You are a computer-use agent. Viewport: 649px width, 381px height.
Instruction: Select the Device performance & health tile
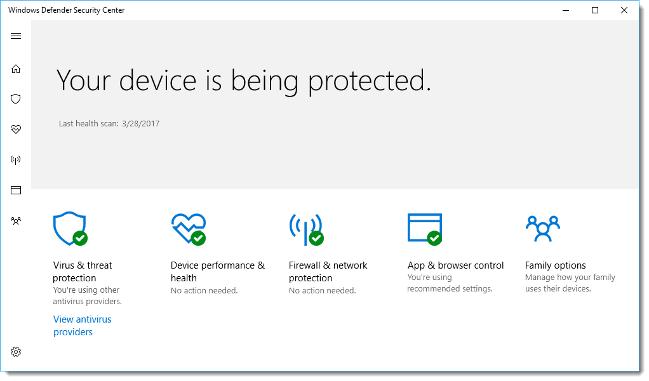[x=217, y=271]
